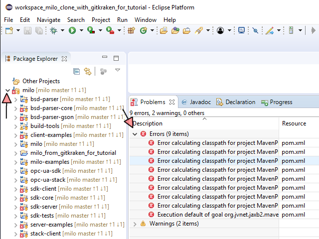This screenshot has height=239, width=319.
Task: Sort by the Description column header
Action: coord(204,123)
